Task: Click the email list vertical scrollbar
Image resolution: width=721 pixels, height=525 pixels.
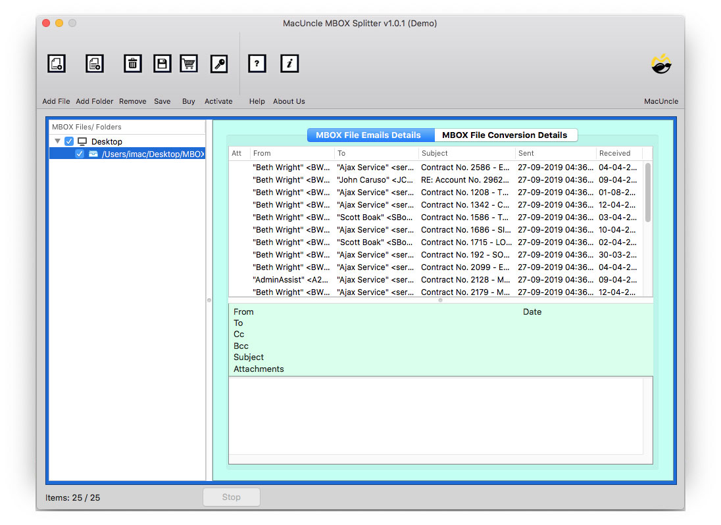Action: [x=648, y=192]
